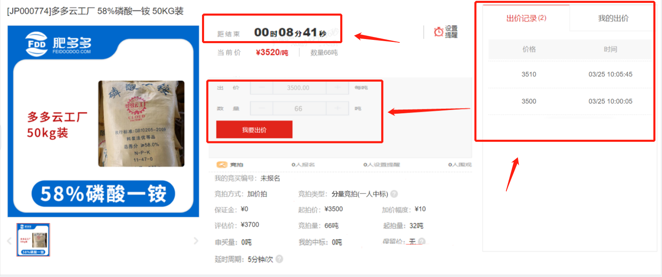The height and width of the screenshot is (277, 662).
Task: Click the 时间 column header
Action: [611, 49]
